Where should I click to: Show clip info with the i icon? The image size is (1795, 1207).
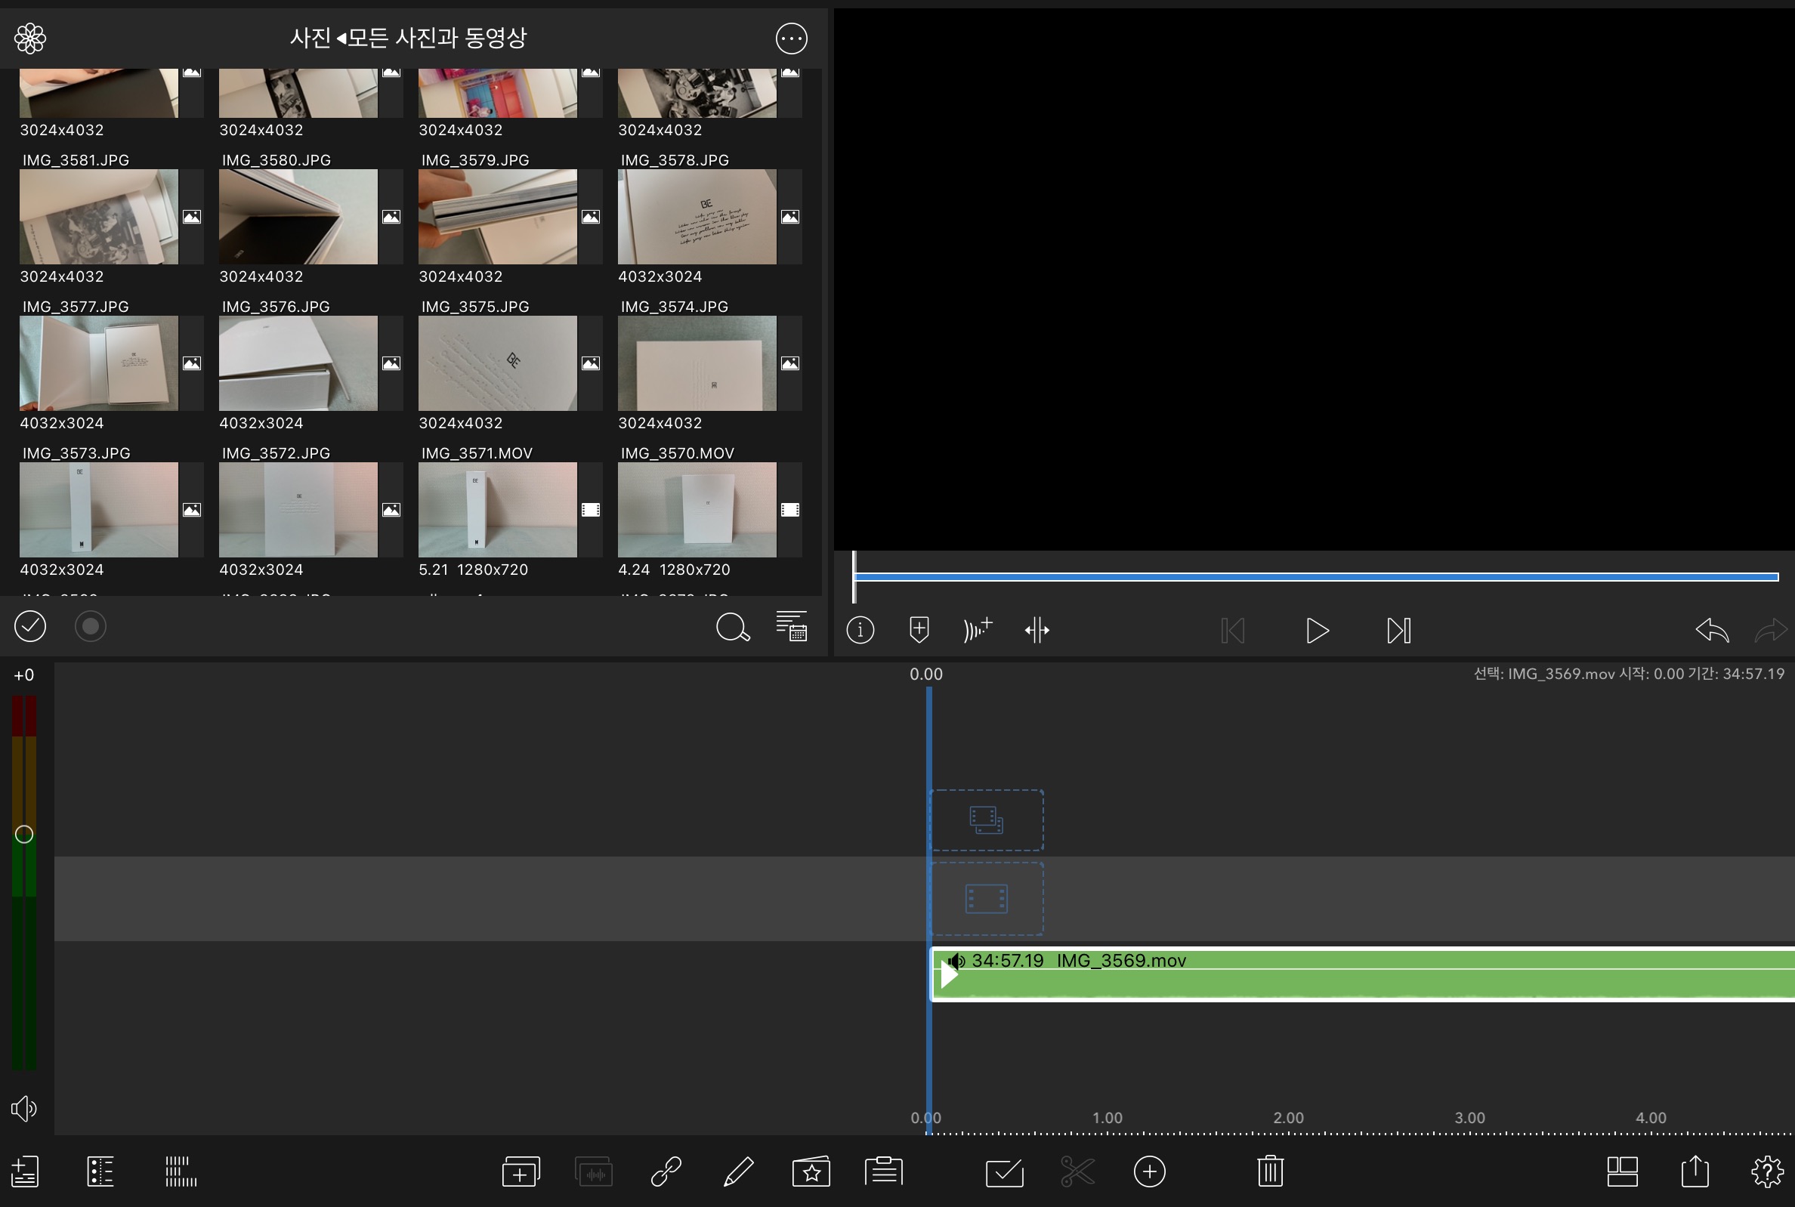(860, 631)
